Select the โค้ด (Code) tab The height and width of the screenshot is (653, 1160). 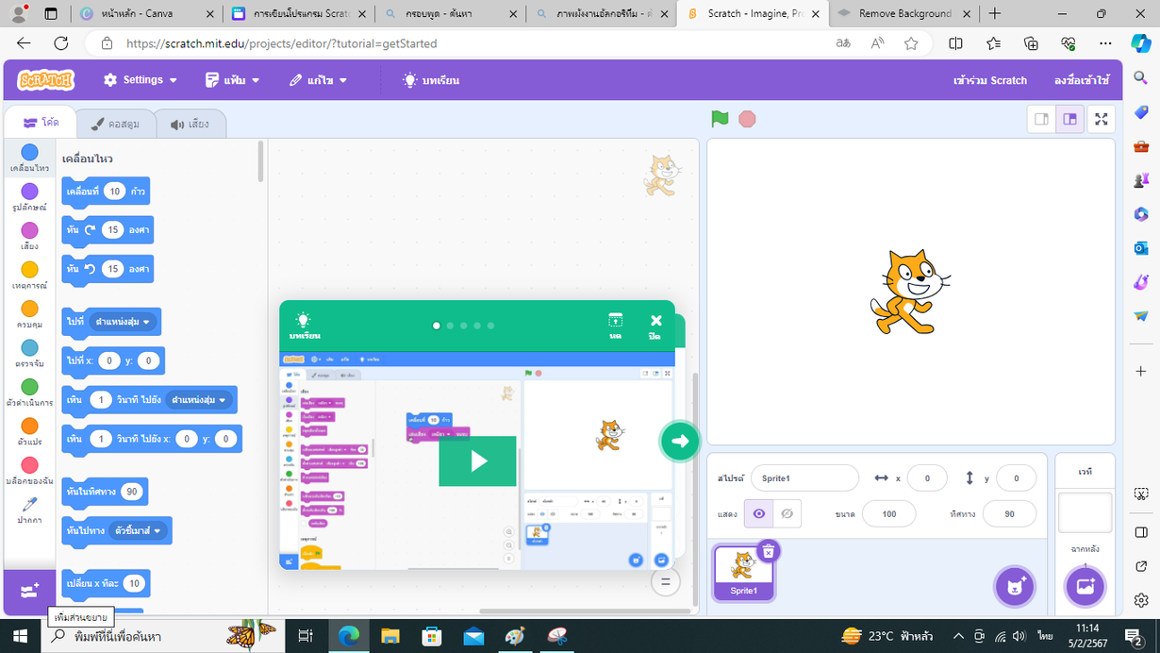pyautogui.click(x=41, y=123)
